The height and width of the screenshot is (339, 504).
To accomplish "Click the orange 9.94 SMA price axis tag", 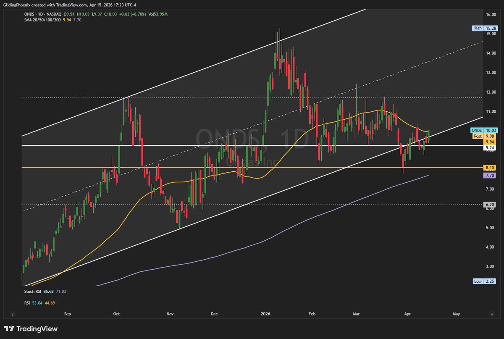I will click(490, 142).
